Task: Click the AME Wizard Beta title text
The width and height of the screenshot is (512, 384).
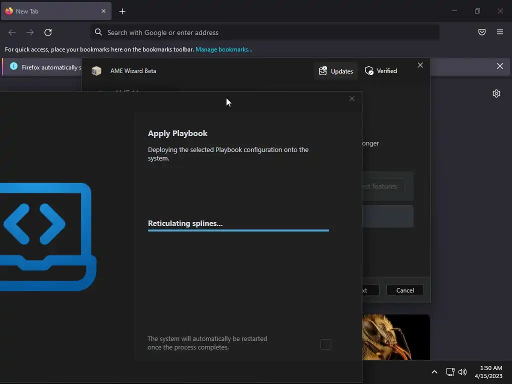Action: click(133, 71)
